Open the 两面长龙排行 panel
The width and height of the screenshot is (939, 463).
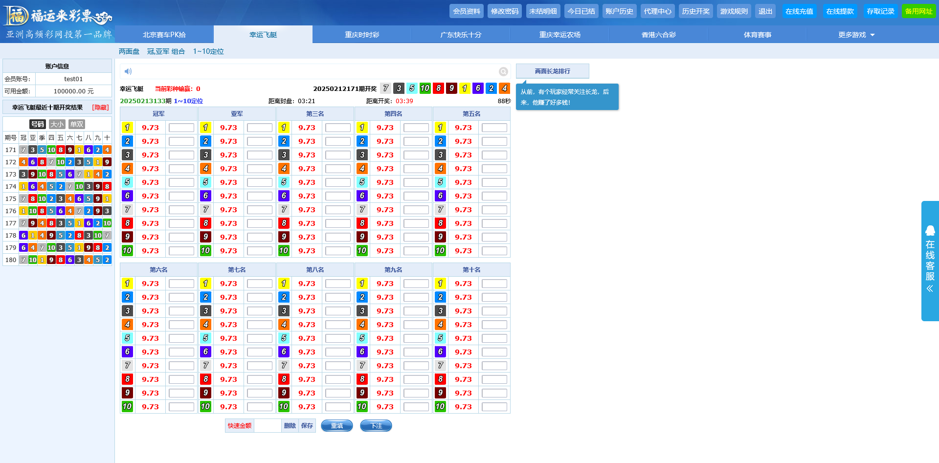[x=552, y=71]
